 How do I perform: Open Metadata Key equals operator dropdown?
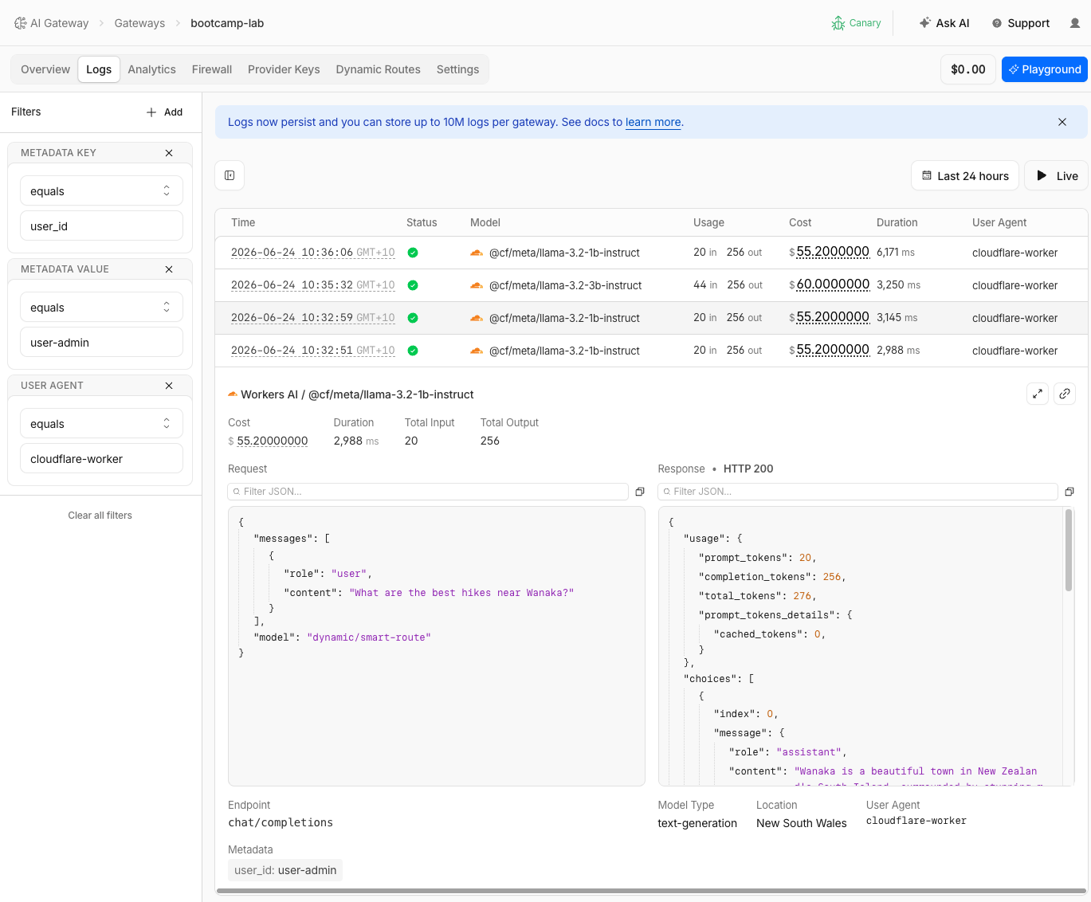tap(101, 191)
